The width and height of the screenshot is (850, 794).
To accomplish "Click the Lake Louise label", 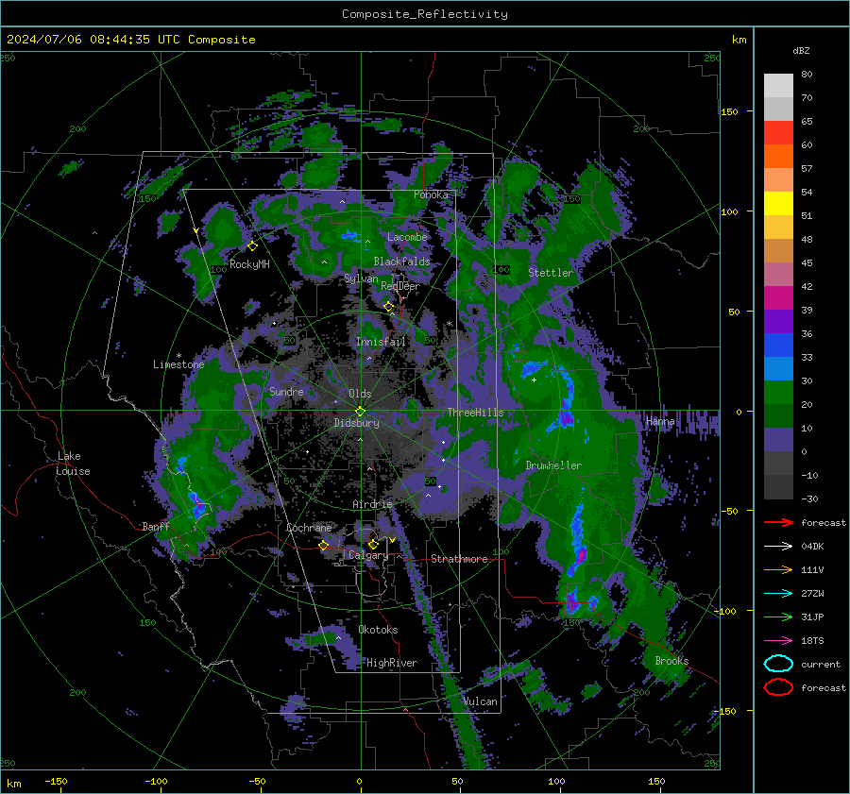I will pos(73,464).
